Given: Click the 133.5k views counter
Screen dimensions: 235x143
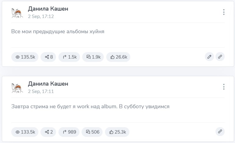Looking at the screenshot, I should point(25,132).
